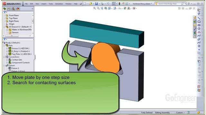Open the FeatureManager design tree tab

click(5, 9)
